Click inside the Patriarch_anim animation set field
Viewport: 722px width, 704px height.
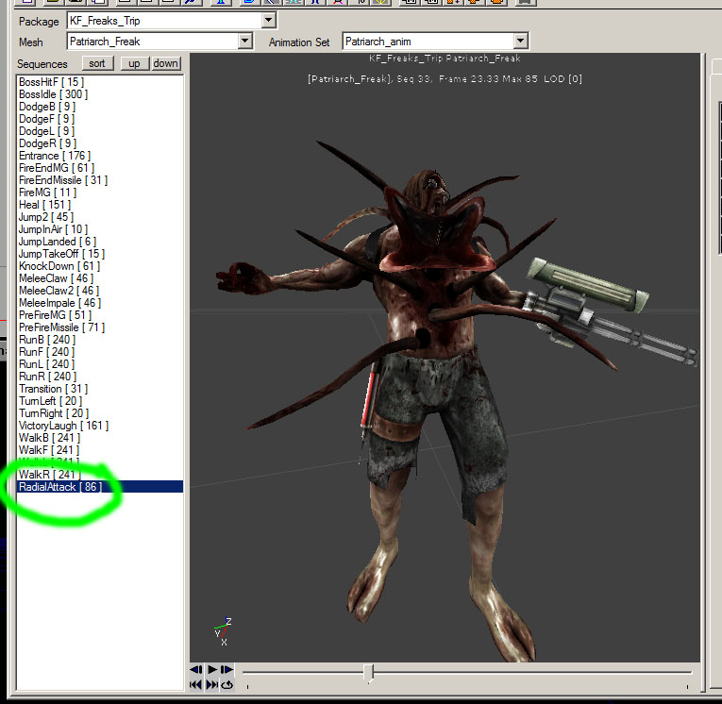(x=428, y=41)
